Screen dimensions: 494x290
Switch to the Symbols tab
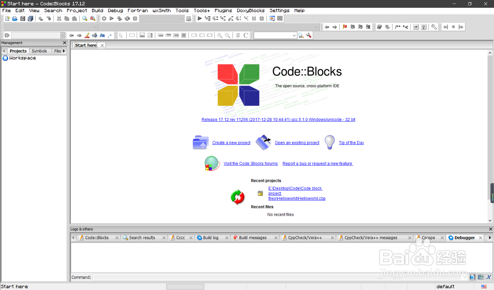pyautogui.click(x=39, y=51)
